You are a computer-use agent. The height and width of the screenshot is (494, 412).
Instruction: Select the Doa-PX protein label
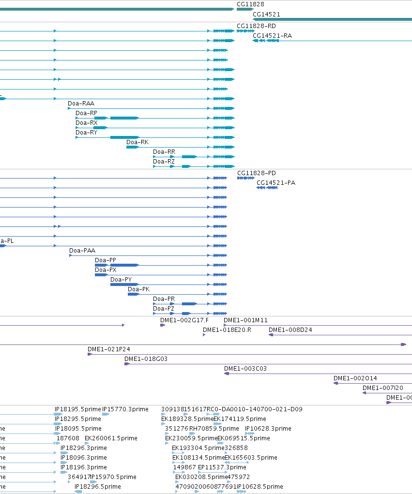tap(106, 270)
